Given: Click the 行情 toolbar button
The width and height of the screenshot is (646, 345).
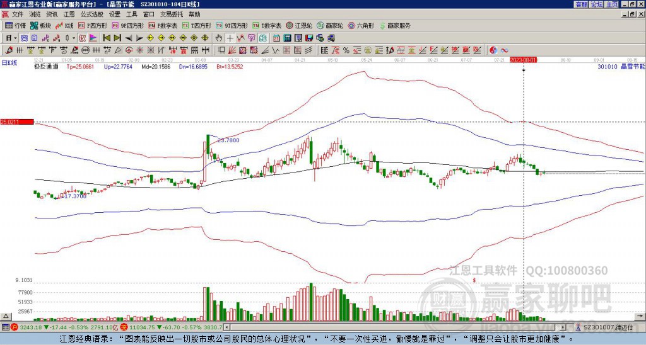Looking at the screenshot, I should (15, 25).
